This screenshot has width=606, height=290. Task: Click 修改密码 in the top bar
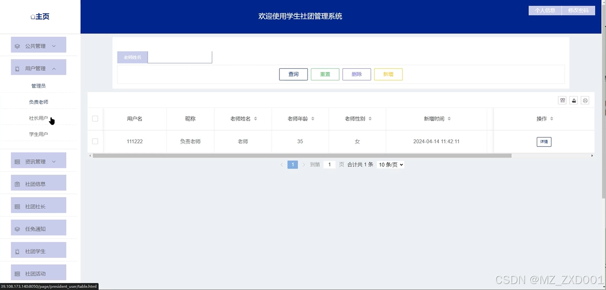pyautogui.click(x=578, y=11)
